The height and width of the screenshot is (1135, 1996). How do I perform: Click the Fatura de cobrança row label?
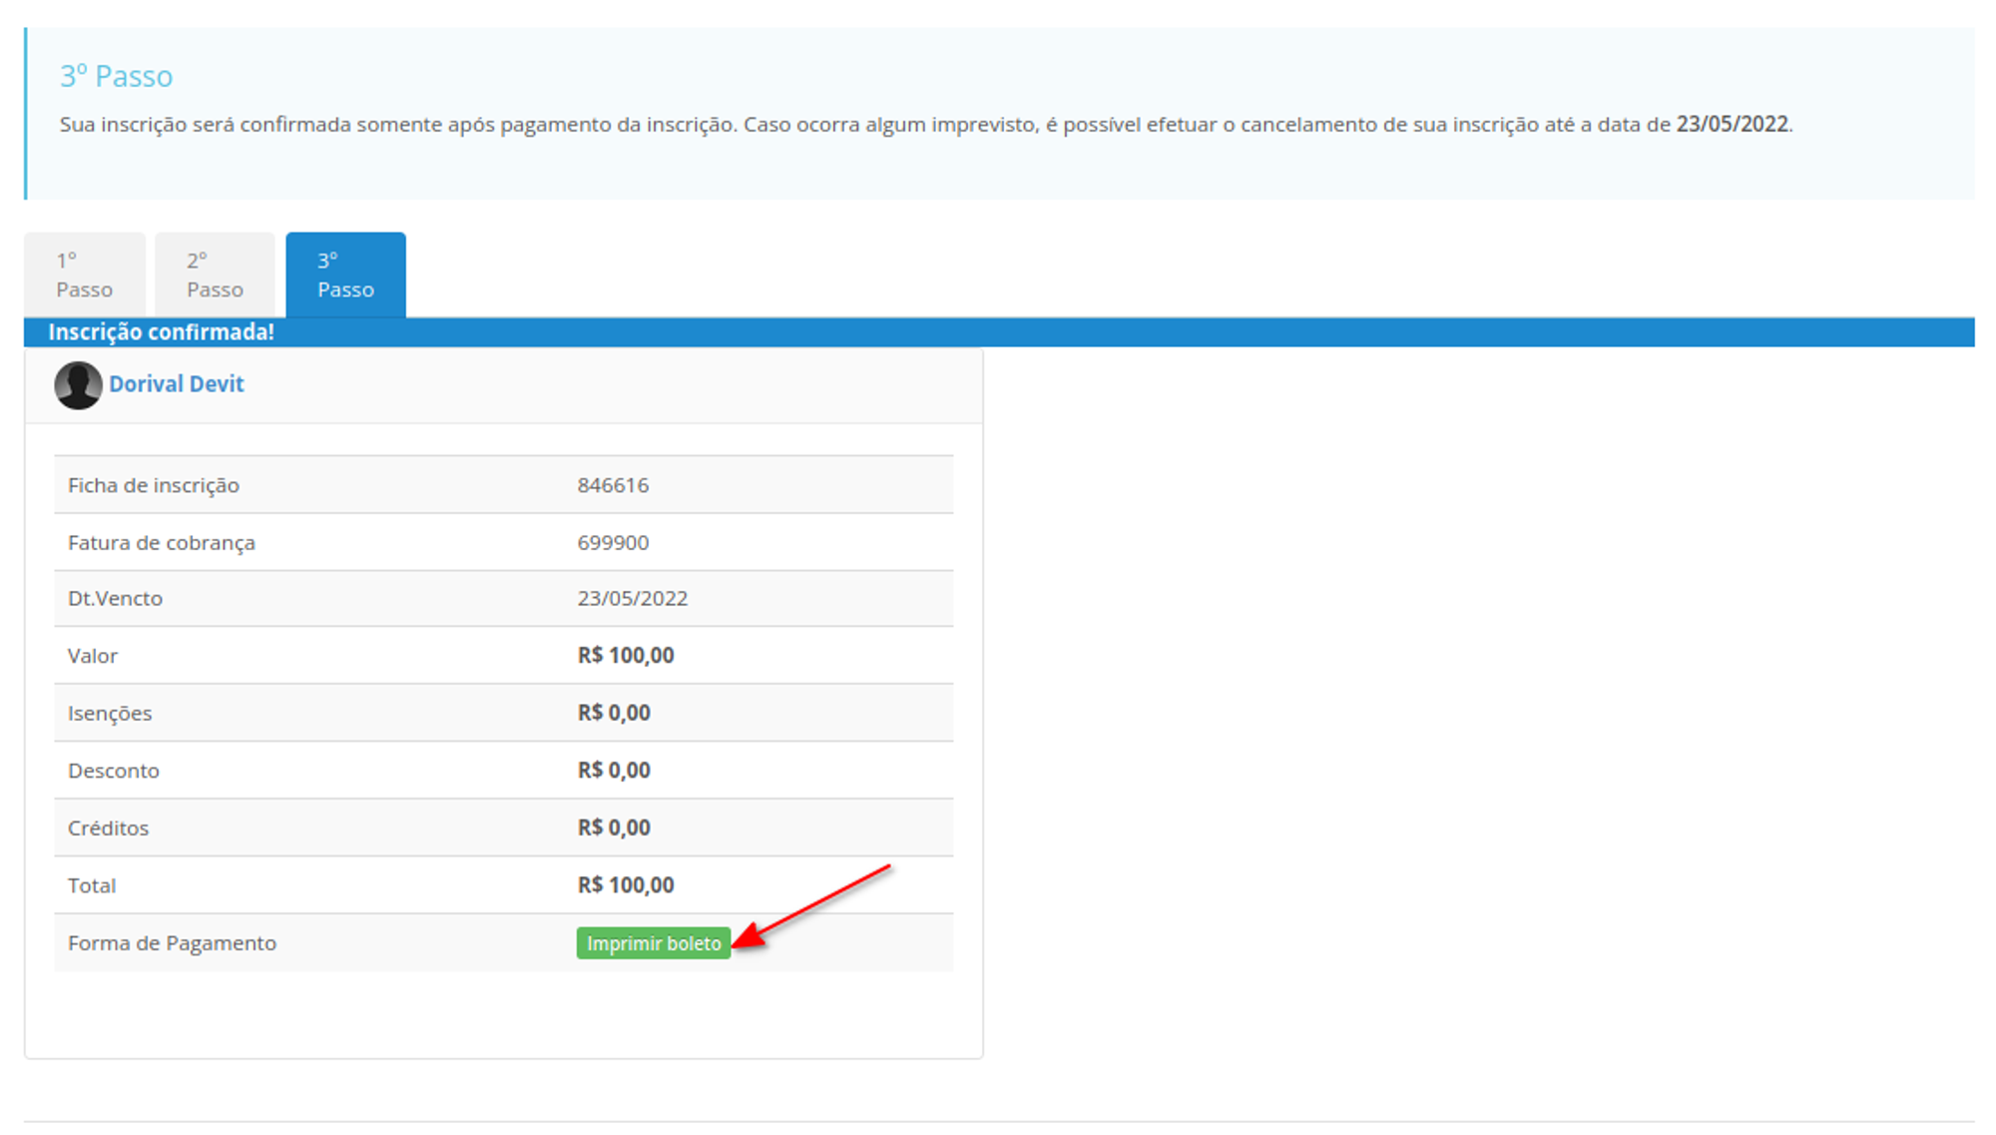click(x=162, y=542)
